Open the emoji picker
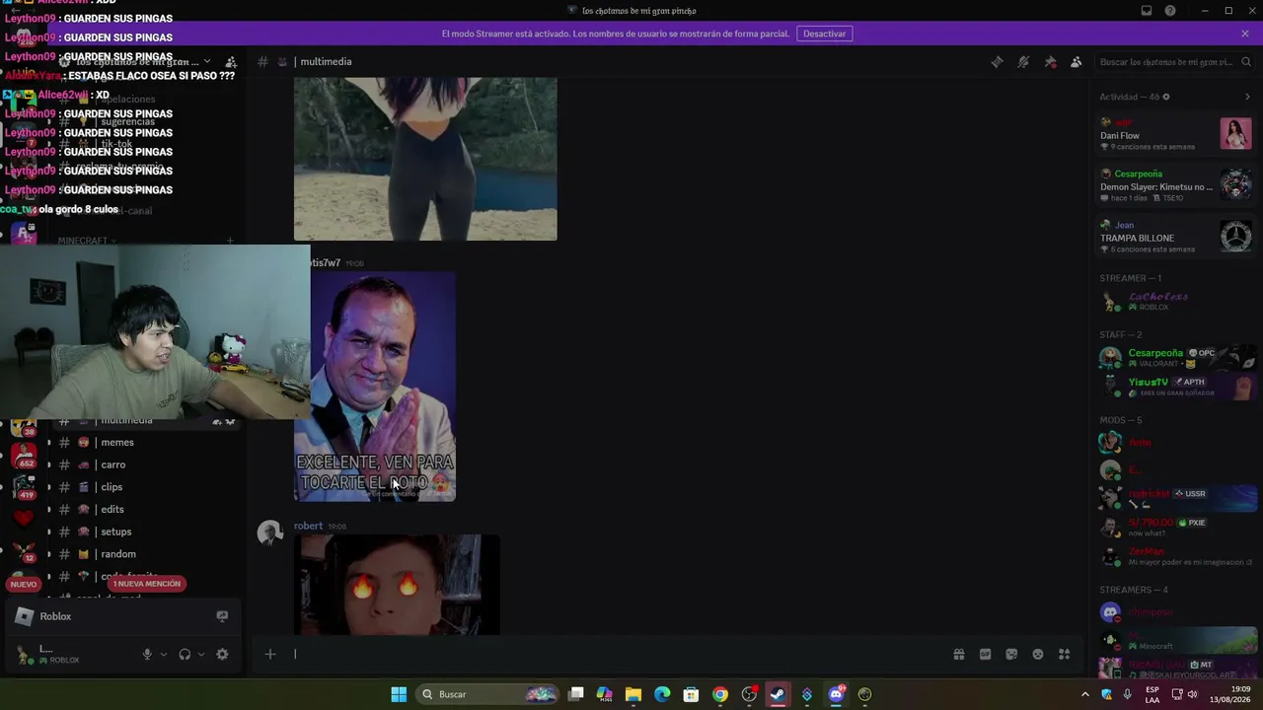 click(1038, 654)
